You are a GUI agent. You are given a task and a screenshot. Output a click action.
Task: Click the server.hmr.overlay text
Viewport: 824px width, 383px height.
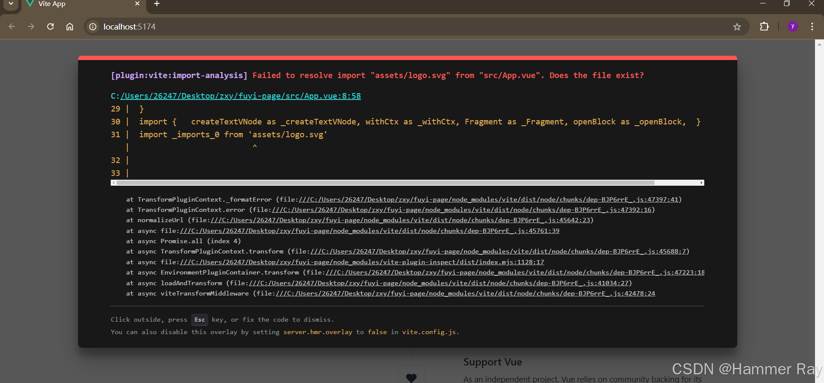point(318,332)
